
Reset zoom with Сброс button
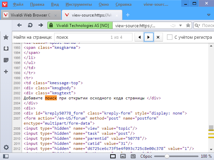point(146,156)
